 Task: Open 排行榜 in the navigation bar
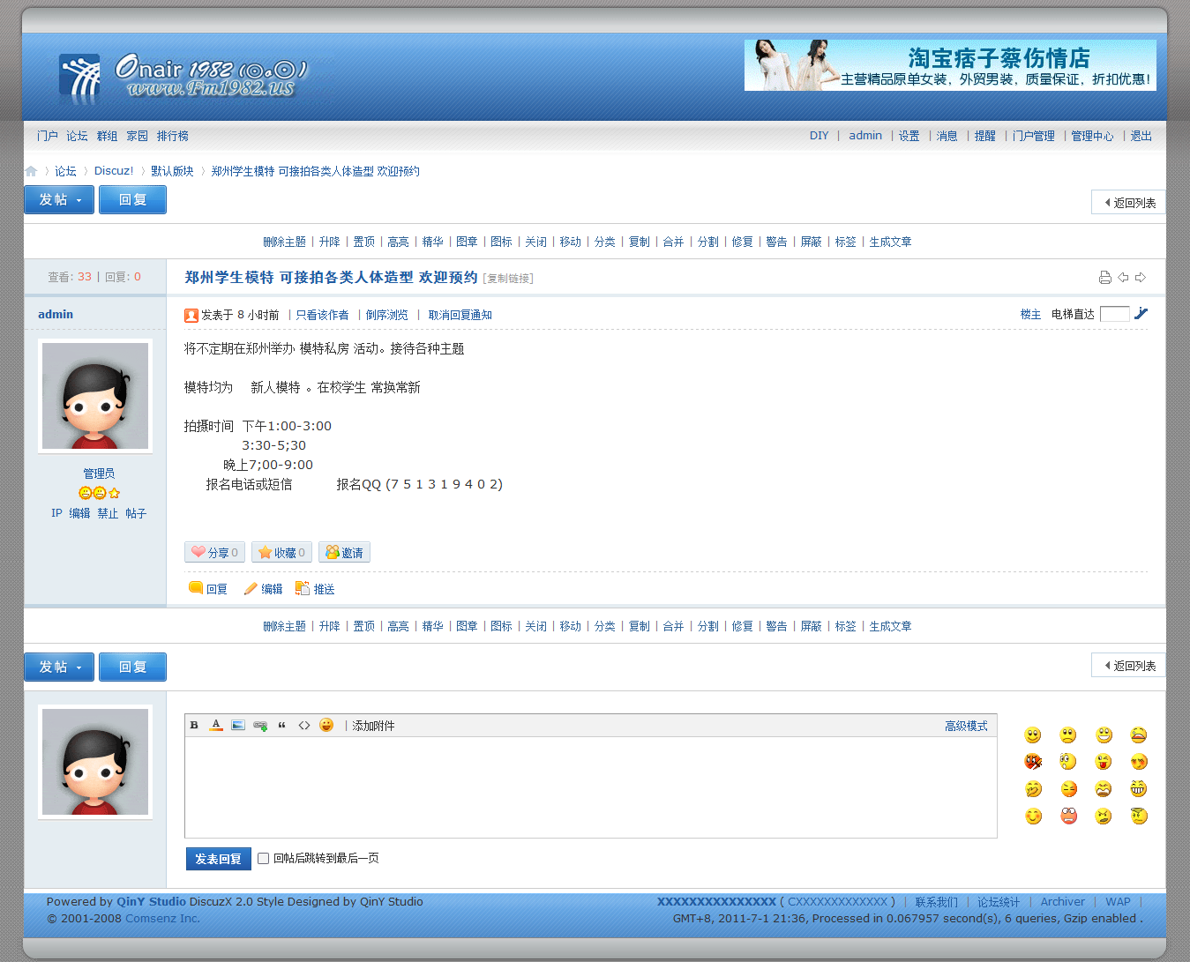[173, 136]
